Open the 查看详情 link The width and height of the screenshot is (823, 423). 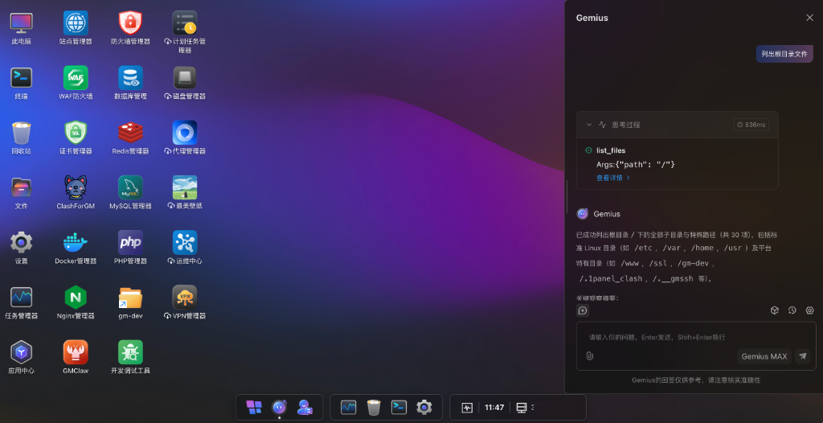click(612, 179)
